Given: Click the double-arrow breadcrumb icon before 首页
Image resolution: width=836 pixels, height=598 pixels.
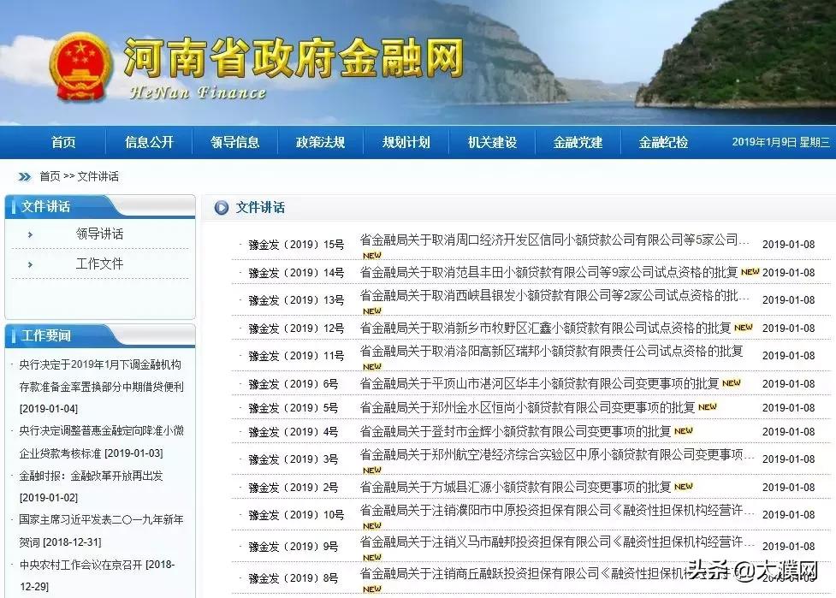Looking at the screenshot, I should 25,177.
